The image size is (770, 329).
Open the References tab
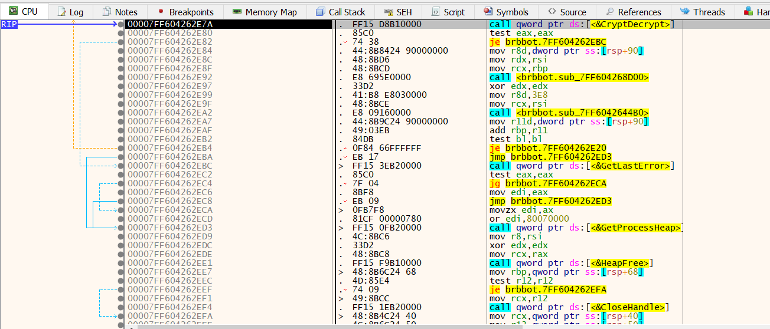pyautogui.click(x=632, y=12)
